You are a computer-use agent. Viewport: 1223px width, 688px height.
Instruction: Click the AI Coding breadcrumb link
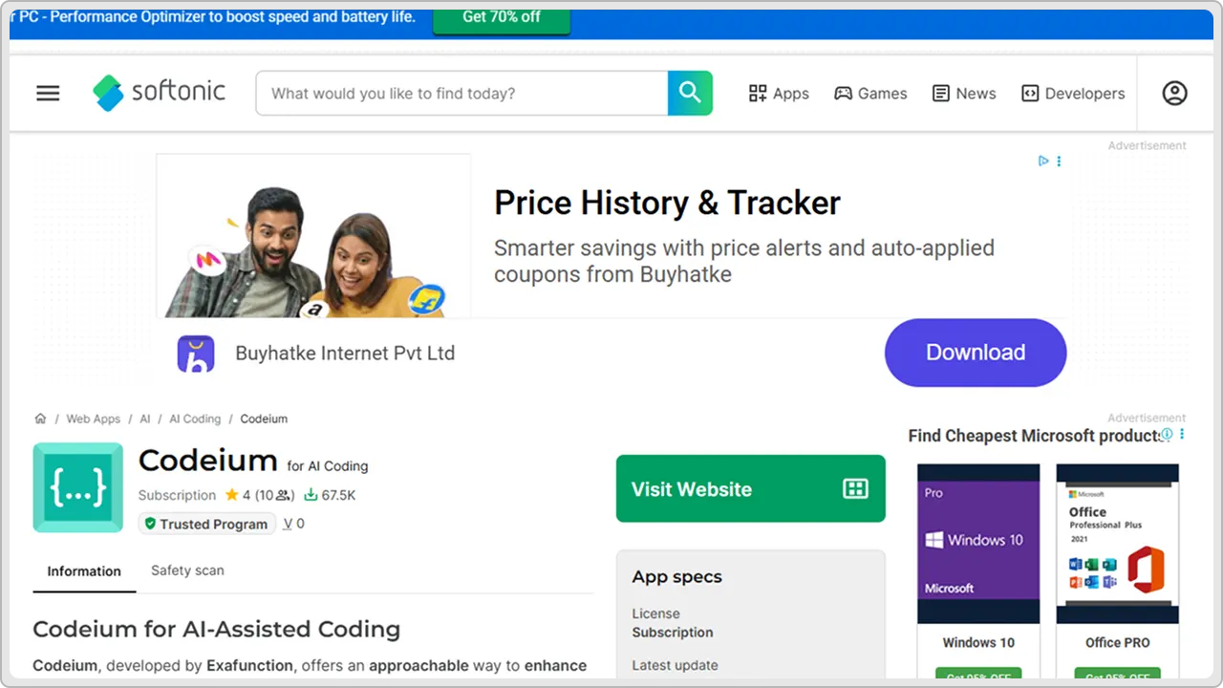(195, 419)
